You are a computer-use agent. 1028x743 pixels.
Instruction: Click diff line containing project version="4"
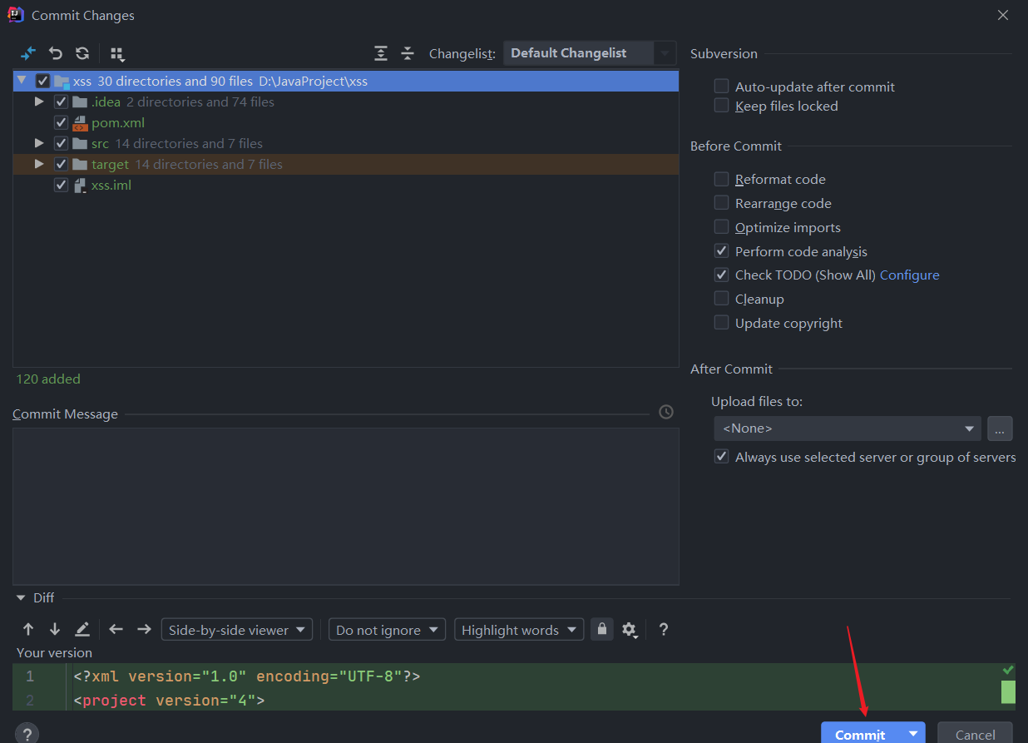coord(169,701)
